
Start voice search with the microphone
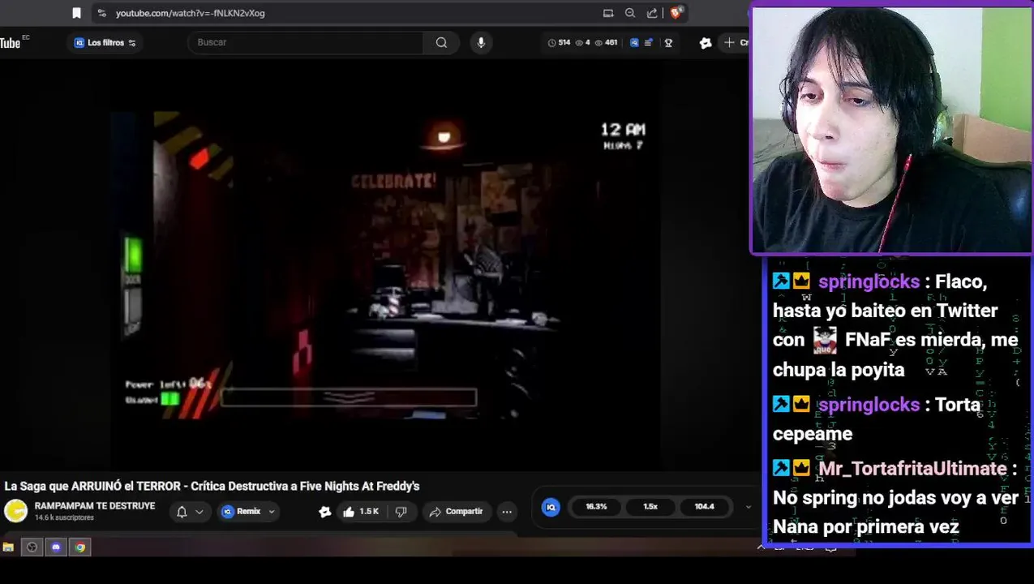pyautogui.click(x=481, y=42)
